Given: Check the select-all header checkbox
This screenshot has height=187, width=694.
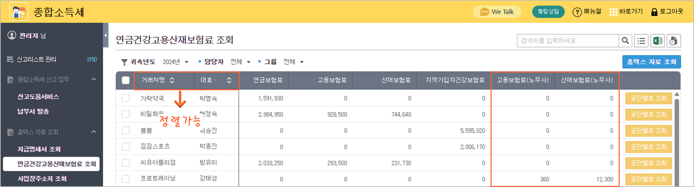Looking at the screenshot, I should 126,80.
